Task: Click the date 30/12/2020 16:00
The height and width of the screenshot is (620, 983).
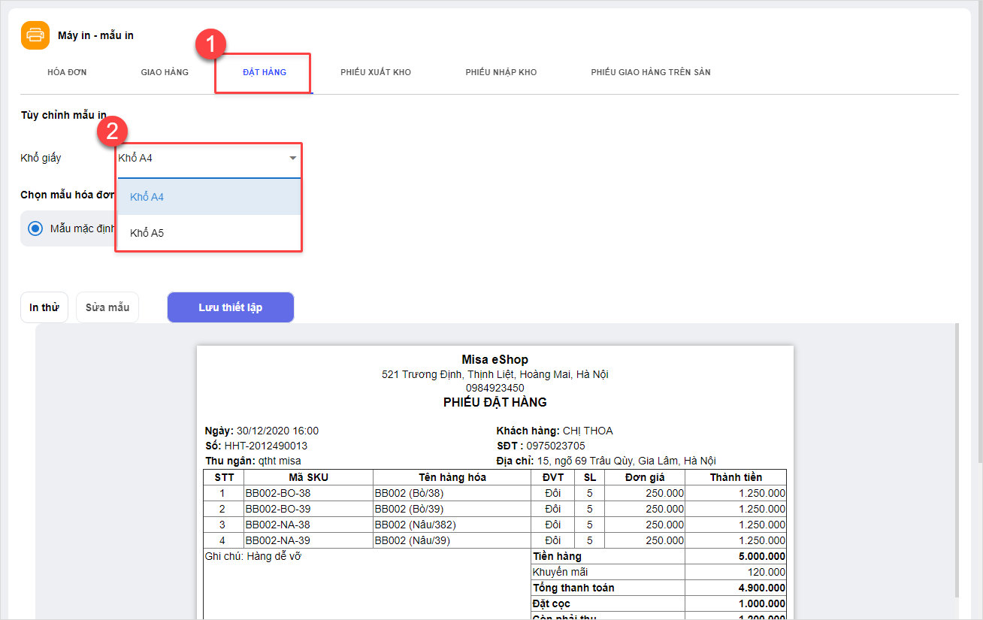Action: click(x=277, y=431)
